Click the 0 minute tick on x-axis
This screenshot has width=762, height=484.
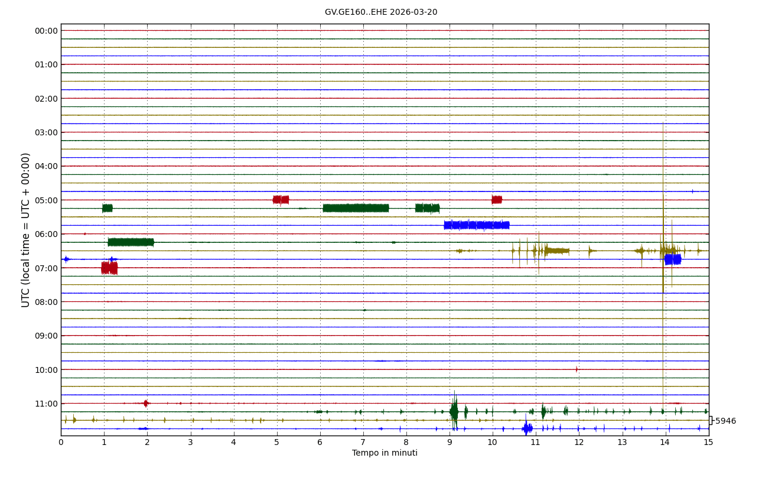tap(61, 443)
